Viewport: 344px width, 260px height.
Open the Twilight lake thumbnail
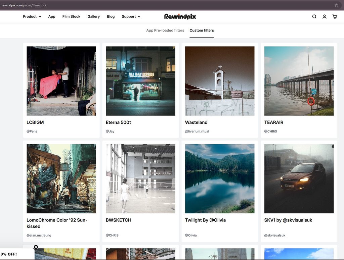(x=220, y=178)
